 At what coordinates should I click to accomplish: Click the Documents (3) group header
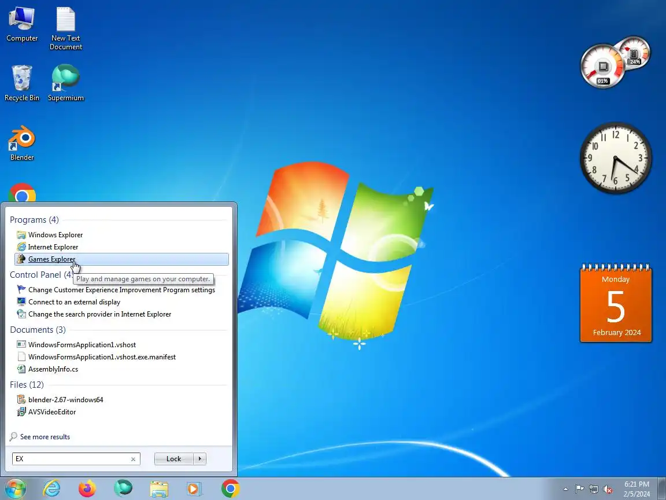[38, 329]
